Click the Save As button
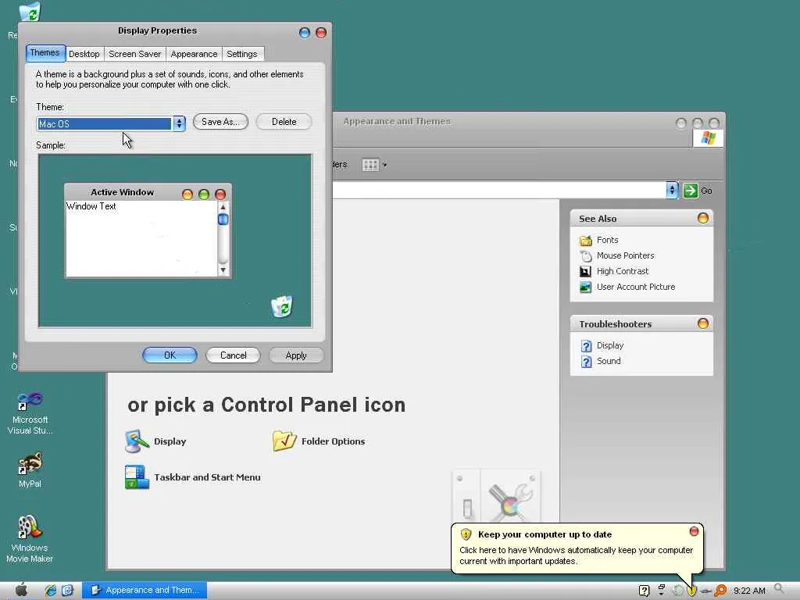Viewport: 800px width, 600px height. click(220, 122)
